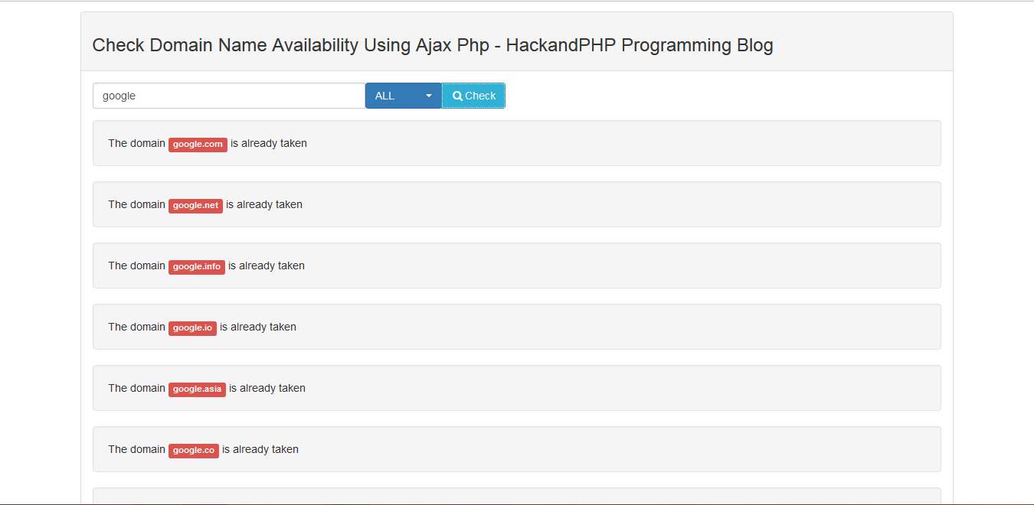This screenshot has height=505, width=1034.
Task: Click the google.asia red label
Action: click(x=197, y=389)
